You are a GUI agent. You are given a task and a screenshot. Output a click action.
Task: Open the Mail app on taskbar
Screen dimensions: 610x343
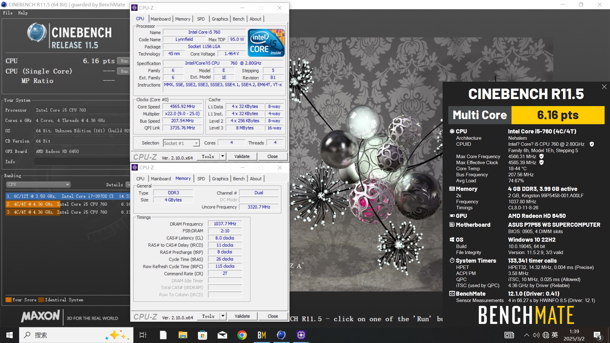(222, 335)
